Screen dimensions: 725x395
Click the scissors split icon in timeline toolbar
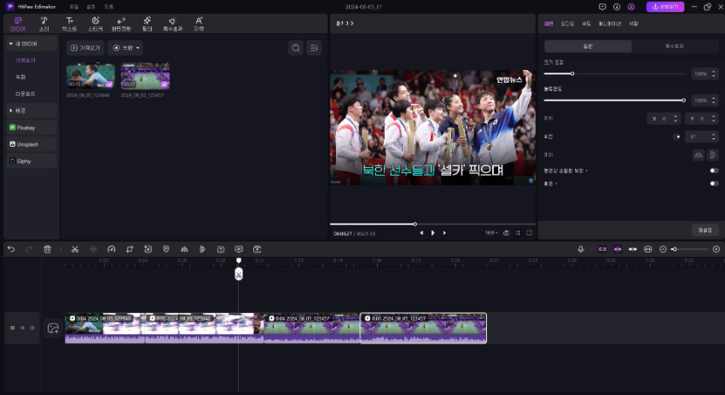pyautogui.click(x=75, y=249)
